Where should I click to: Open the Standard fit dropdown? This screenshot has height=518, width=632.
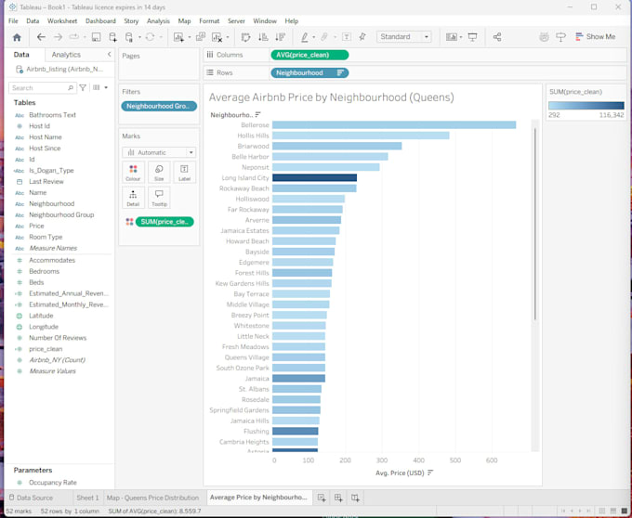[x=404, y=36]
